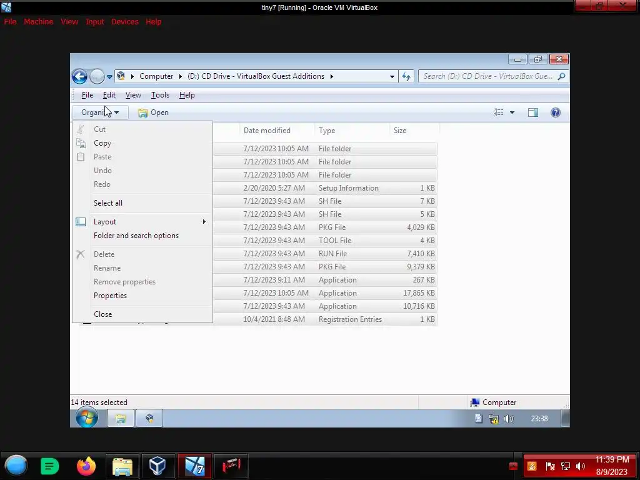Open recent pages dropdown beside forward arrow
640x480 pixels.
pyautogui.click(x=109, y=77)
